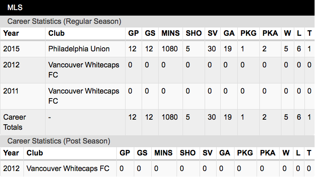Click the regular season SHO column header
Screen dimensions: 315x177
(194, 33)
